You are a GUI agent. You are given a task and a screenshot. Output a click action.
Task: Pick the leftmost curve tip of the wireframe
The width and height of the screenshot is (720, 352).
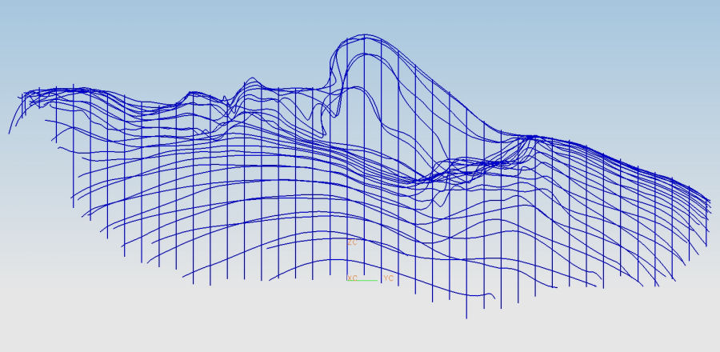[x=10, y=132]
